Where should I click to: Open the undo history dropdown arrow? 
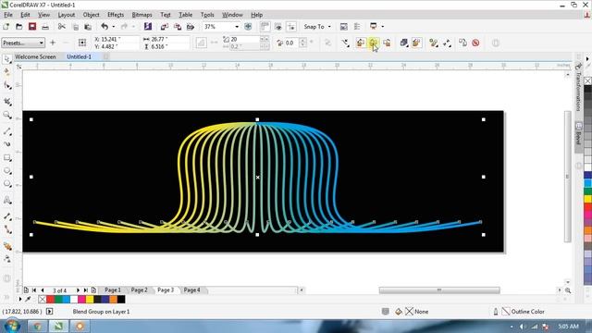click(x=113, y=27)
